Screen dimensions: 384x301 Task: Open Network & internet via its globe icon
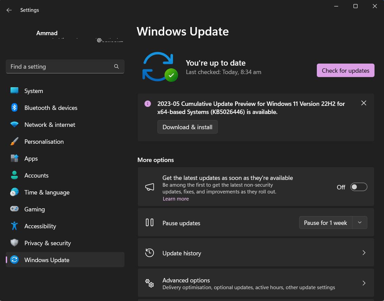pos(14,124)
